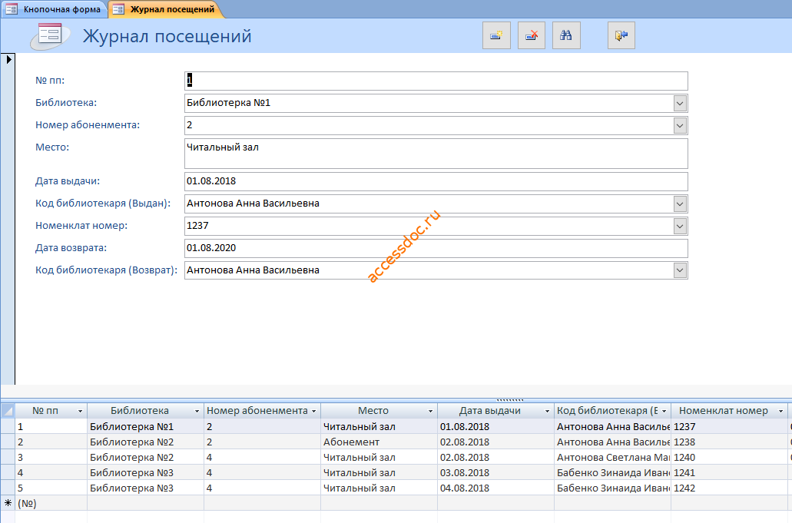Screen dimensions: 792x523
Task: Click the row selector of datasheet row 3
Action: tap(8, 458)
